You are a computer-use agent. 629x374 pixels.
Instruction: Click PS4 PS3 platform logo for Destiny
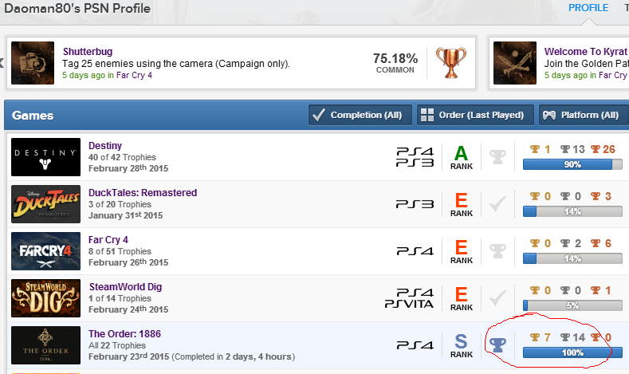pos(415,157)
